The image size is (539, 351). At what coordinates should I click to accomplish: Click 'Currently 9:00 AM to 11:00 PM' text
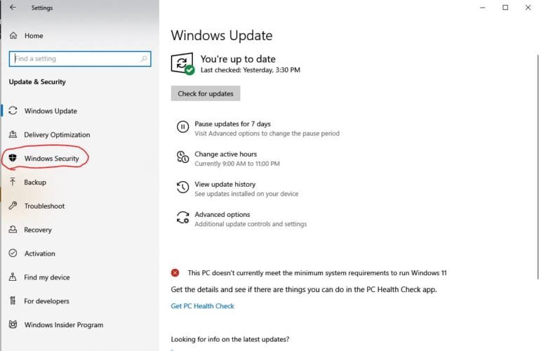tap(237, 164)
